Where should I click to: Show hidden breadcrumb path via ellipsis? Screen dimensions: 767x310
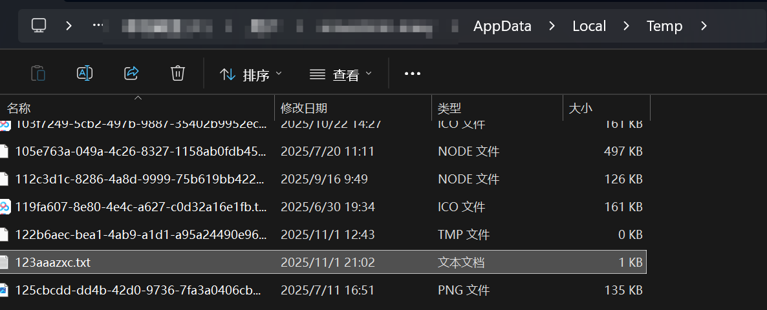click(x=98, y=26)
